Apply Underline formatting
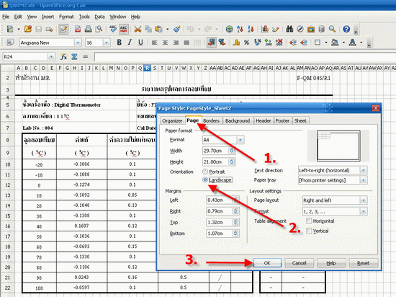The height and width of the screenshot is (297, 396). (x=140, y=43)
